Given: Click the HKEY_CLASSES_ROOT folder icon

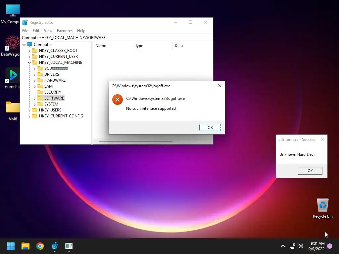Looking at the screenshot, I should pos(35,51).
